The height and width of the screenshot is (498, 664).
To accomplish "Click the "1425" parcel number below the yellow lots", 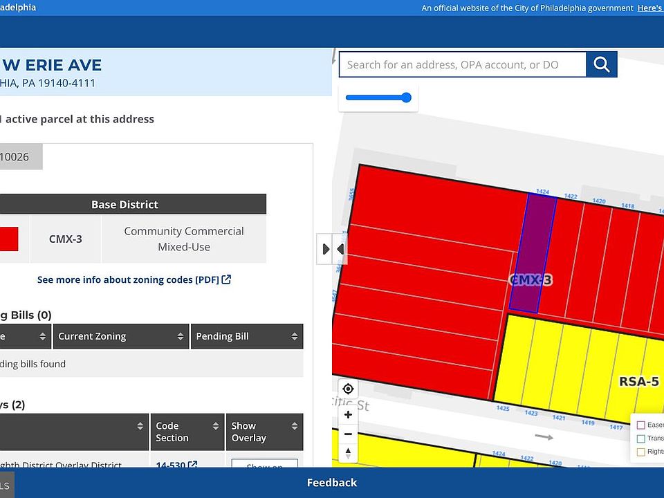I will click(x=503, y=408).
